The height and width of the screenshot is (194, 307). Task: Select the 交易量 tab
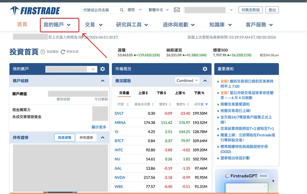coord(124,93)
